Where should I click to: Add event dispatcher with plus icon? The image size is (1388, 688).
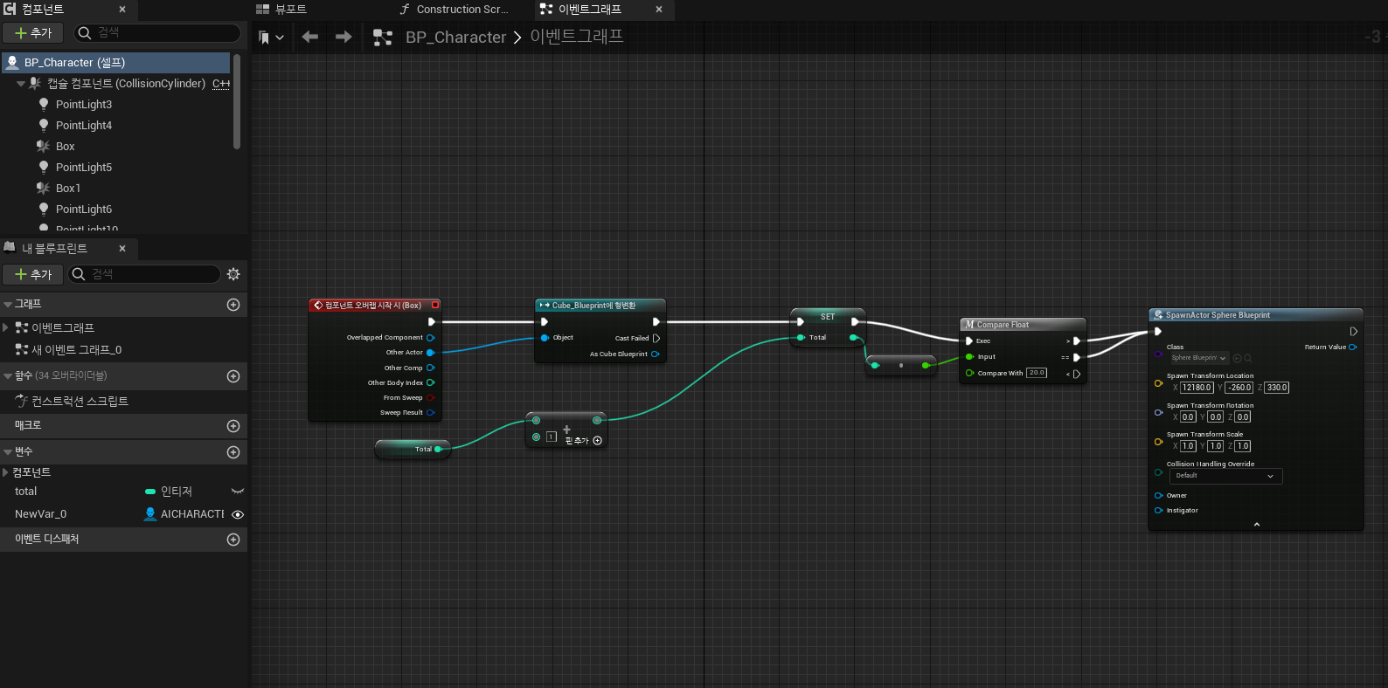point(233,540)
